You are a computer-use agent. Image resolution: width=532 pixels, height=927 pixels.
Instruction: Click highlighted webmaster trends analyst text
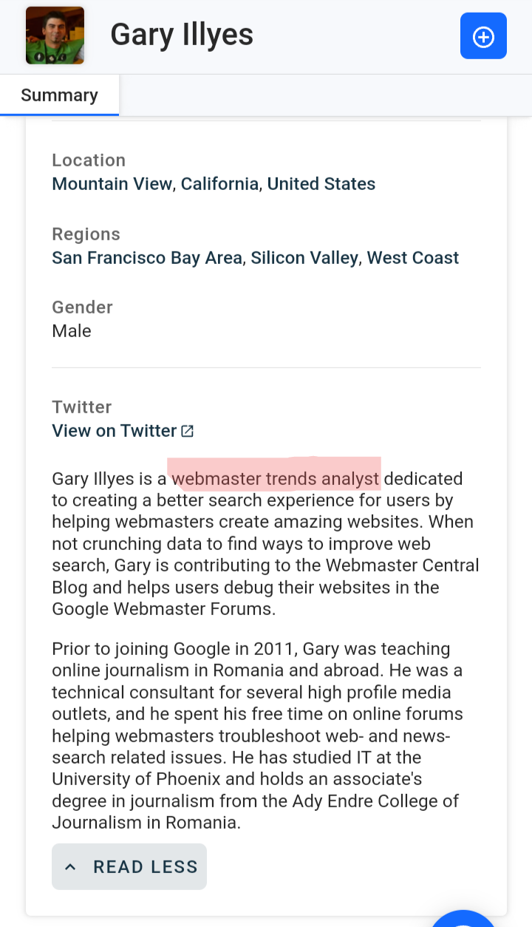(276, 478)
